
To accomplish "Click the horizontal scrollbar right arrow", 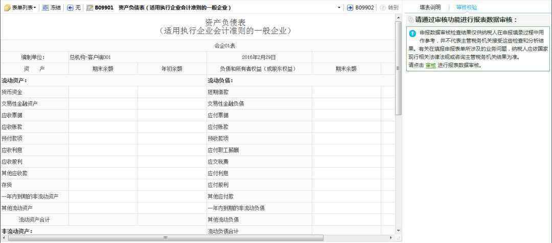I will point(391,238).
